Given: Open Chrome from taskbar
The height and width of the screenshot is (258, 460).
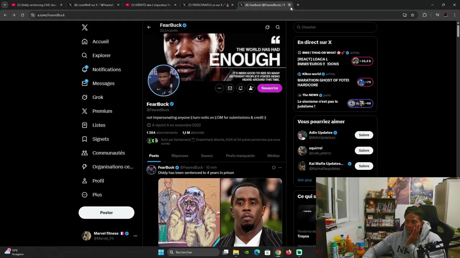Looking at the screenshot, I should click(x=278, y=252).
